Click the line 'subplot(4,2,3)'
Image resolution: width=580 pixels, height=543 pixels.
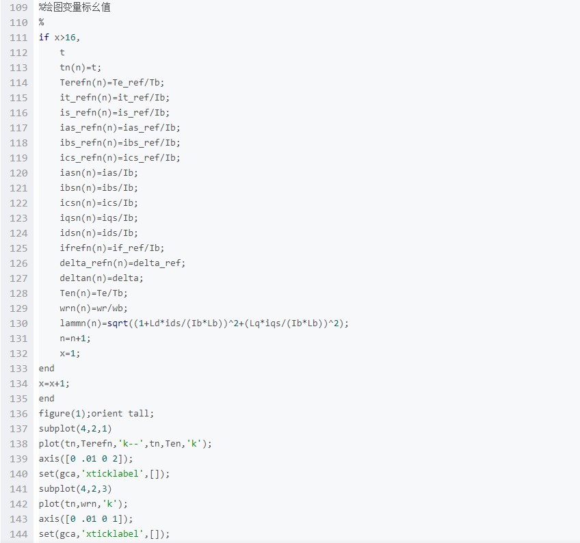tap(75, 488)
